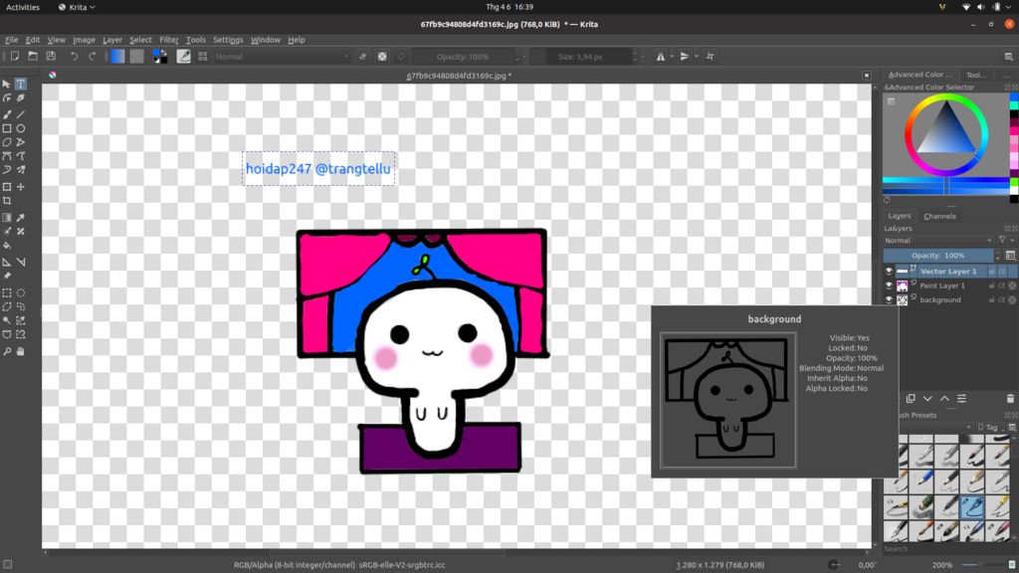Select the Crop tool
The width and height of the screenshot is (1019, 573).
[7, 201]
